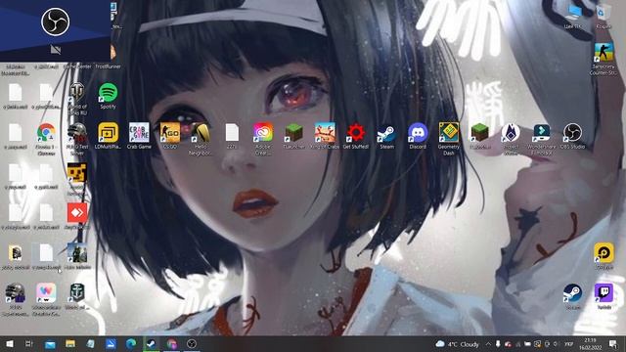
Task: Open the yellow LDPlayer shortcut
Action: (604, 253)
